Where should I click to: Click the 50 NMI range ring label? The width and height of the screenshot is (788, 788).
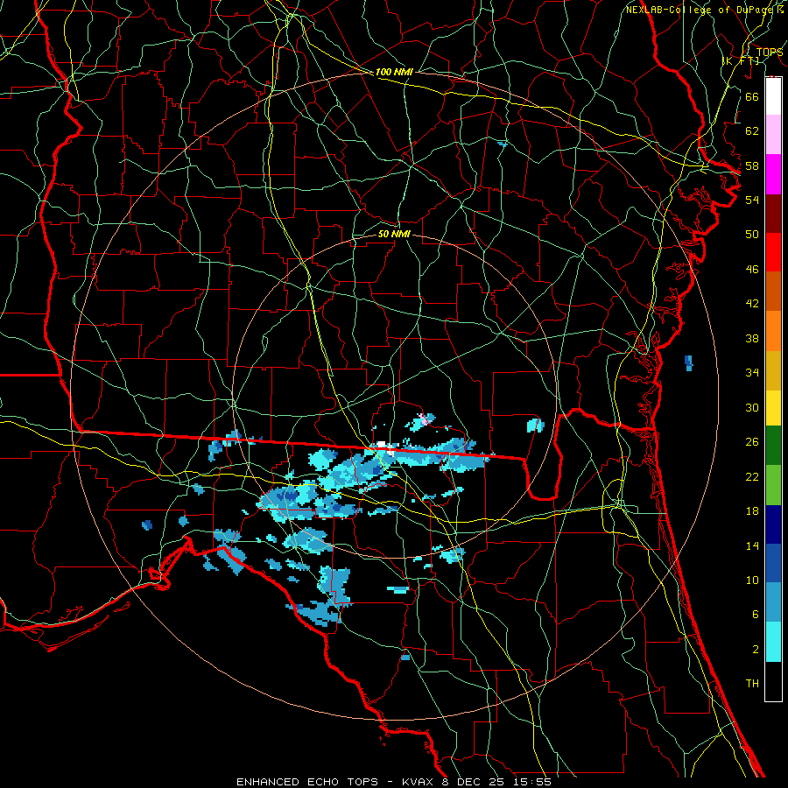tap(394, 234)
